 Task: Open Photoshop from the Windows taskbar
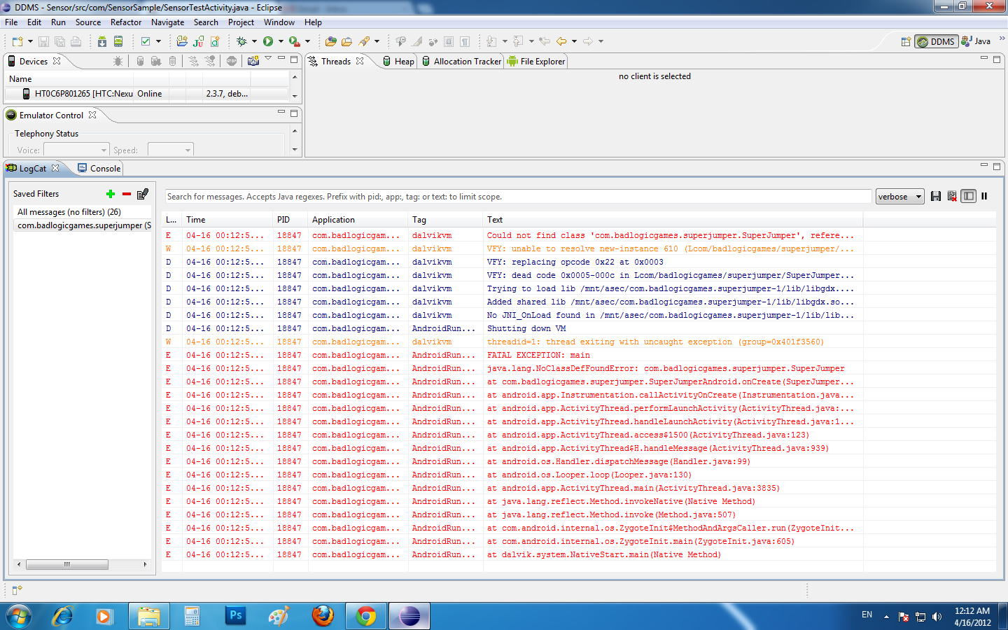tap(235, 616)
